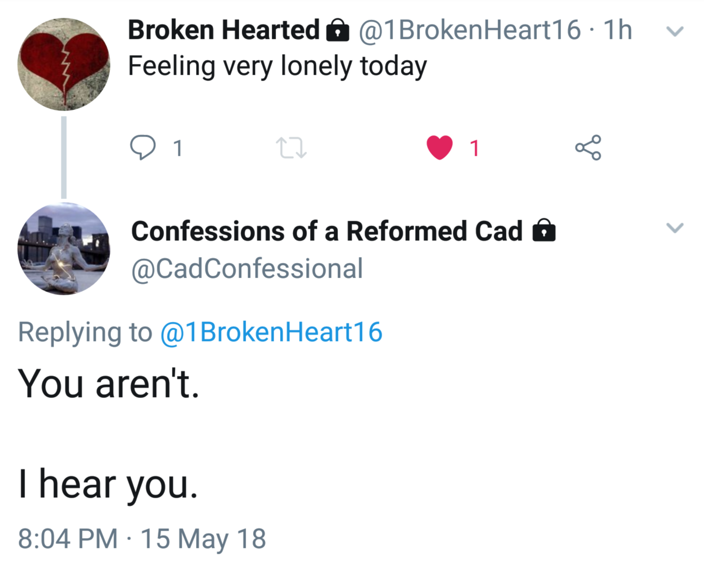This screenshot has height=568, width=704.
Task: Retweet the "Feeling very lonely today" tweet
Action: [x=291, y=148]
